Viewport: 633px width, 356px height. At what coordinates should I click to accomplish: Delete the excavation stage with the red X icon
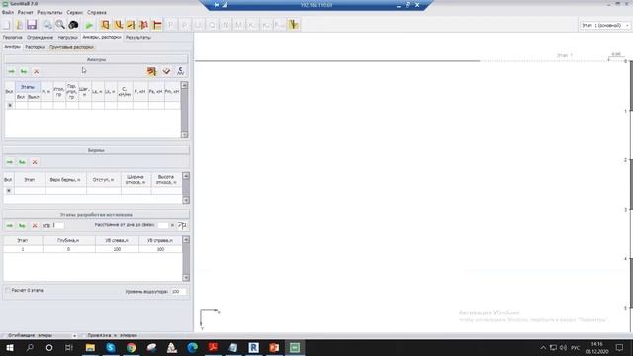click(x=35, y=226)
